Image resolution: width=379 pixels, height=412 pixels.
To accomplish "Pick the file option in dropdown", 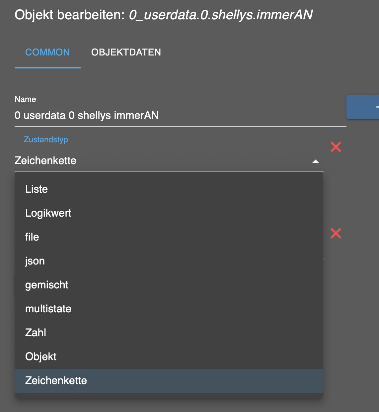I will click(32, 237).
